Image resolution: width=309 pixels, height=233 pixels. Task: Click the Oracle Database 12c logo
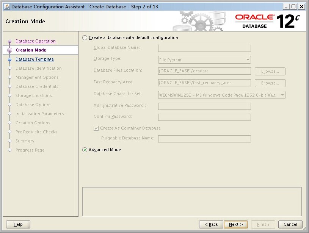(x=268, y=21)
